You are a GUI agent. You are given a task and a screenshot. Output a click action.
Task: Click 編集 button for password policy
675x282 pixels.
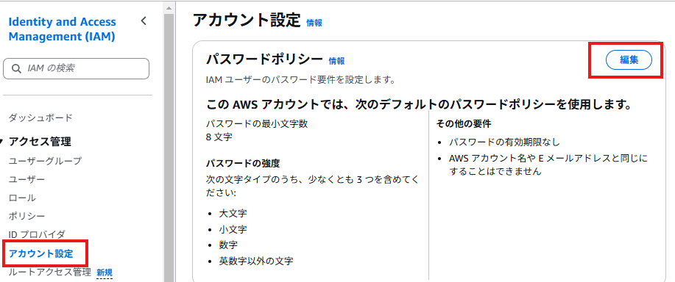point(629,60)
